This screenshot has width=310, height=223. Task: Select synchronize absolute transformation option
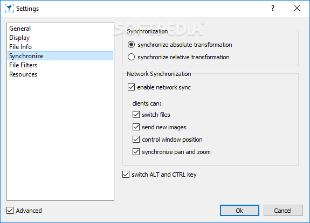[131, 45]
